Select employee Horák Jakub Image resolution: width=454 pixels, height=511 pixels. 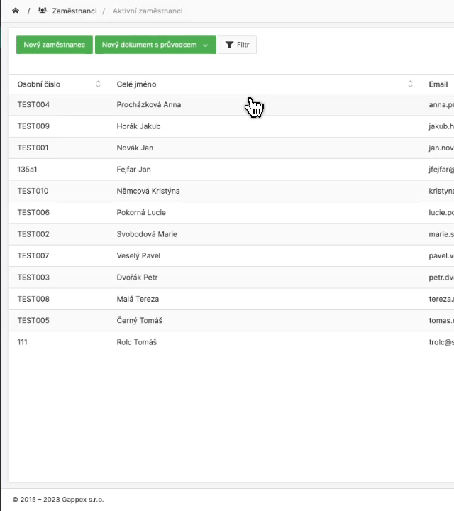click(x=138, y=126)
